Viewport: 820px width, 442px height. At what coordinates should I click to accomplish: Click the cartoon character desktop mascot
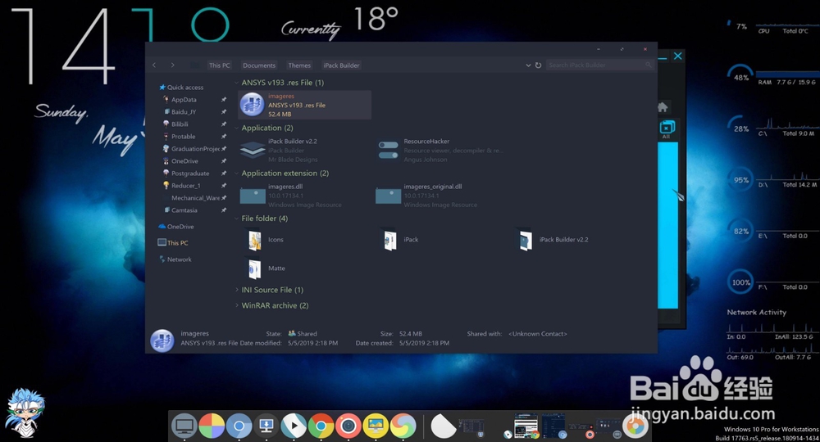[25, 413]
